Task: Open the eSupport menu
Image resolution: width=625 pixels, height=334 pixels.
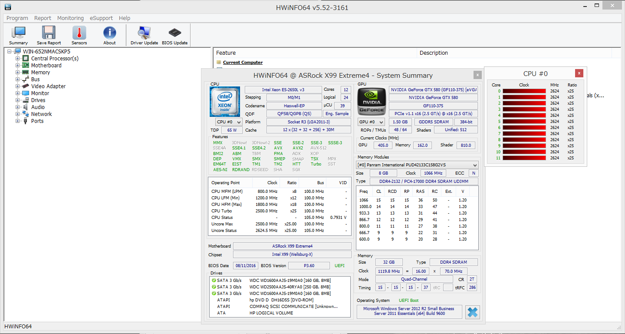Action: click(101, 18)
